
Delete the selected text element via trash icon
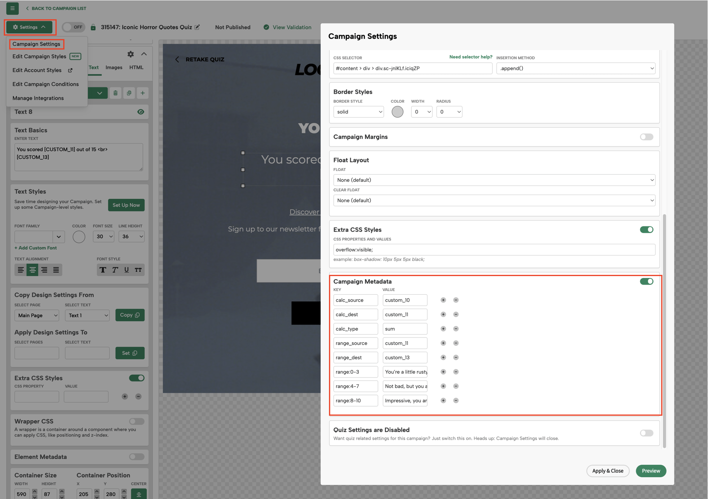[x=115, y=93]
